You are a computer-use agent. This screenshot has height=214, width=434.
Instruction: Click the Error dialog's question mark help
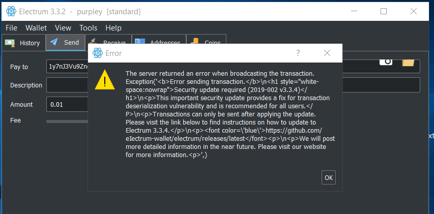click(298, 53)
